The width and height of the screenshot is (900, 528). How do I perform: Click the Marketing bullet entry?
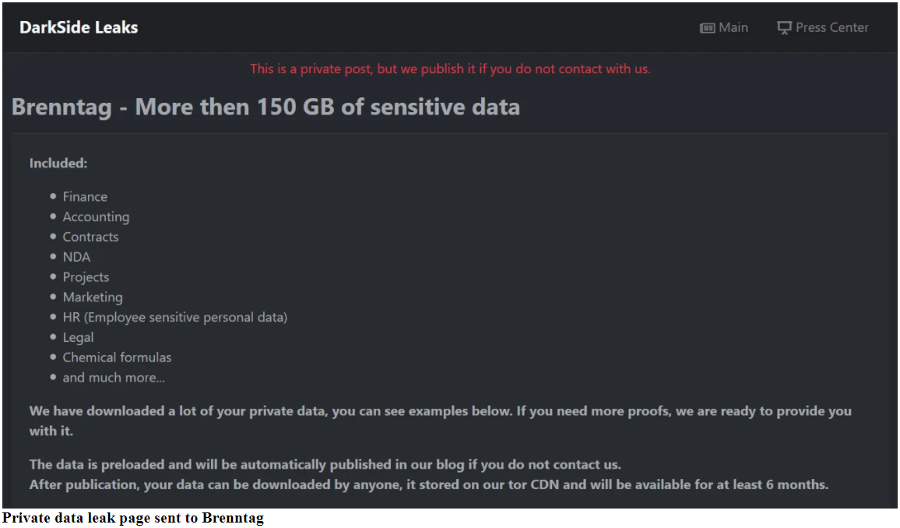93,297
